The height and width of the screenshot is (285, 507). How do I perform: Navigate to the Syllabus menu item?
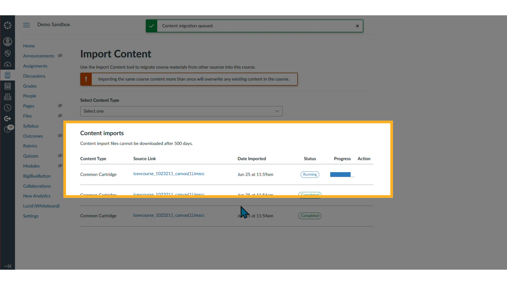point(31,126)
